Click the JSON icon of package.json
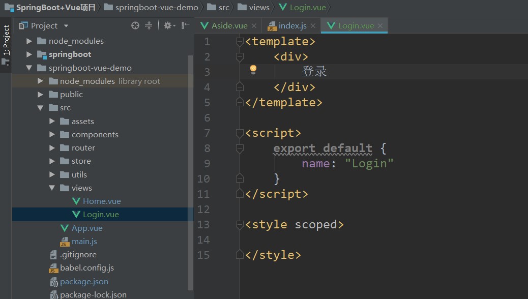The height and width of the screenshot is (299, 528). point(54,282)
